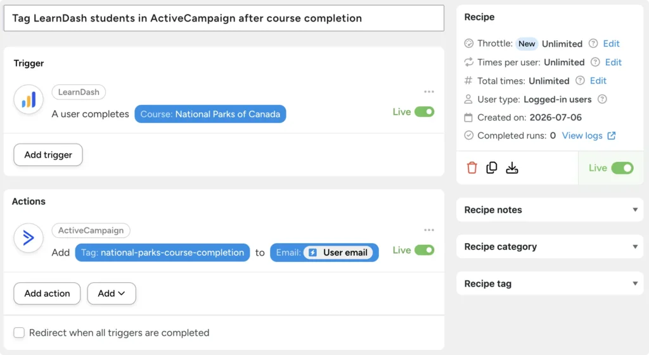Click the 'A user completes' text
649x355 pixels.
point(90,114)
